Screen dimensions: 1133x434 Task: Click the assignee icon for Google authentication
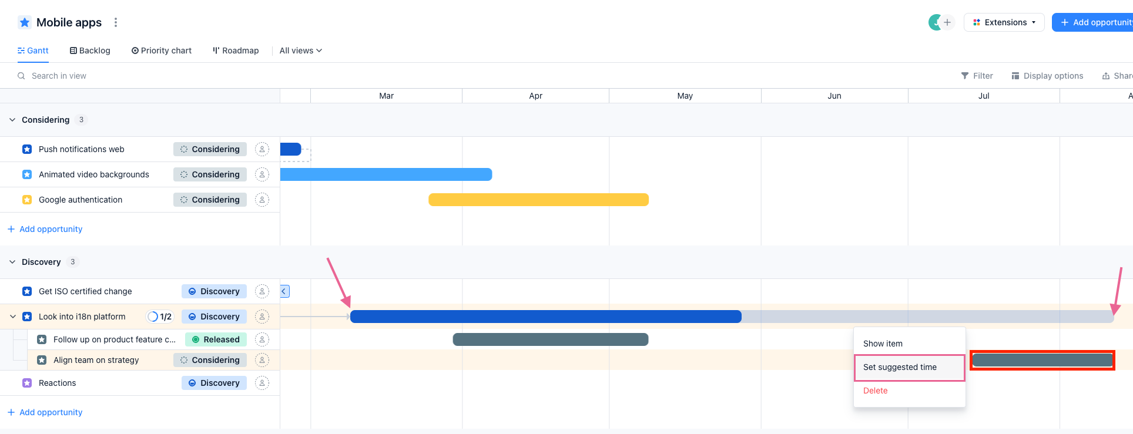[x=262, y=200]
